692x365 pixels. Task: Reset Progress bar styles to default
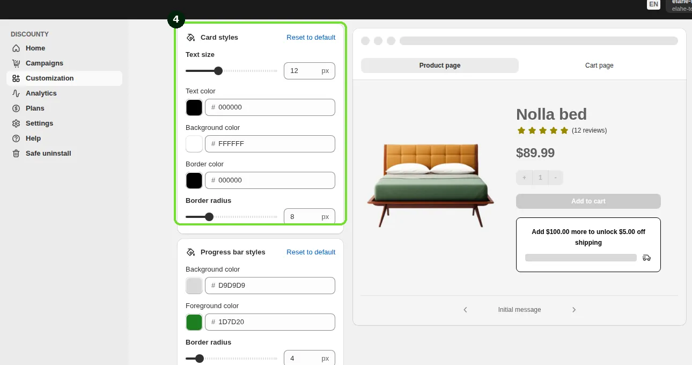click(x=311, y=252)
